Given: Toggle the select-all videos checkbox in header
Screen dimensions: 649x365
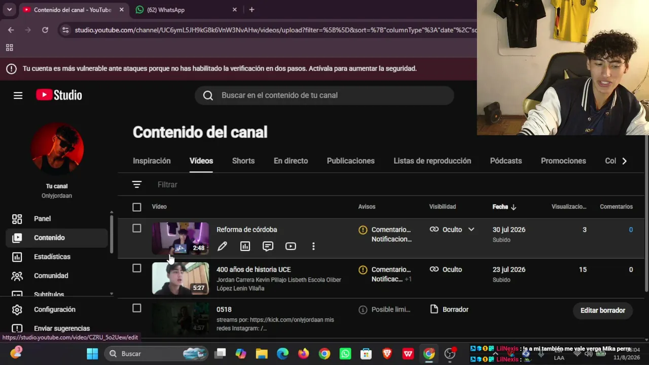Looking at the screenshot, I should 137,207.
